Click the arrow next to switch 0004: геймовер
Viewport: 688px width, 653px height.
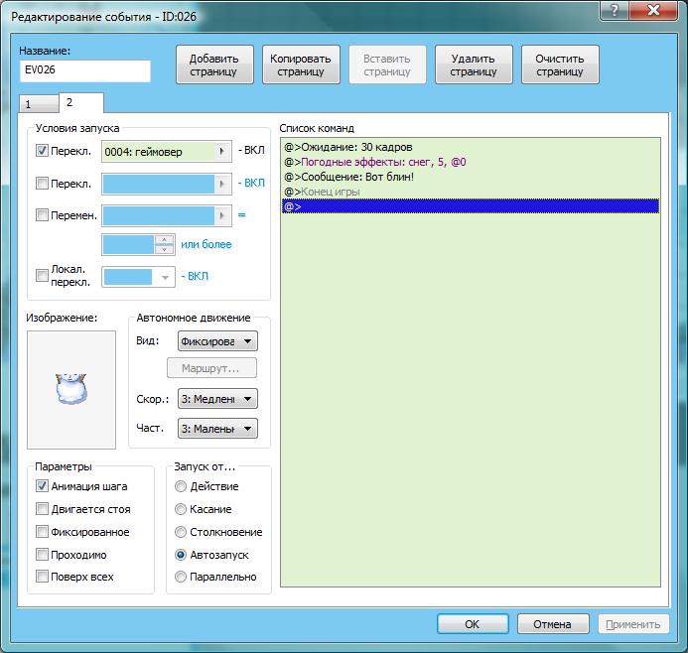(223, 152)
